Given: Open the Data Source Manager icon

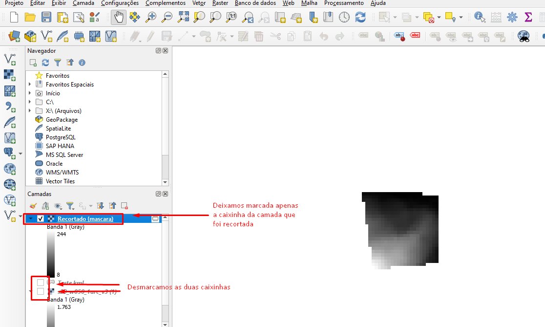Looking at the screenshot, I should tap(14, 36).
